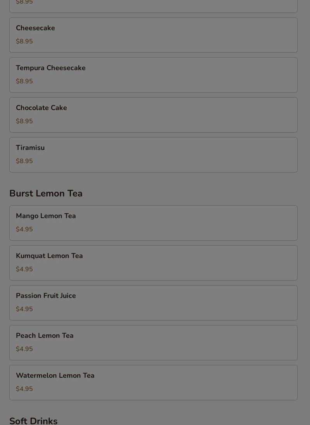The width and height of the screenshot is (310, 425).
Task: Add Mango Lemon Tea to order
Action: 153,223
